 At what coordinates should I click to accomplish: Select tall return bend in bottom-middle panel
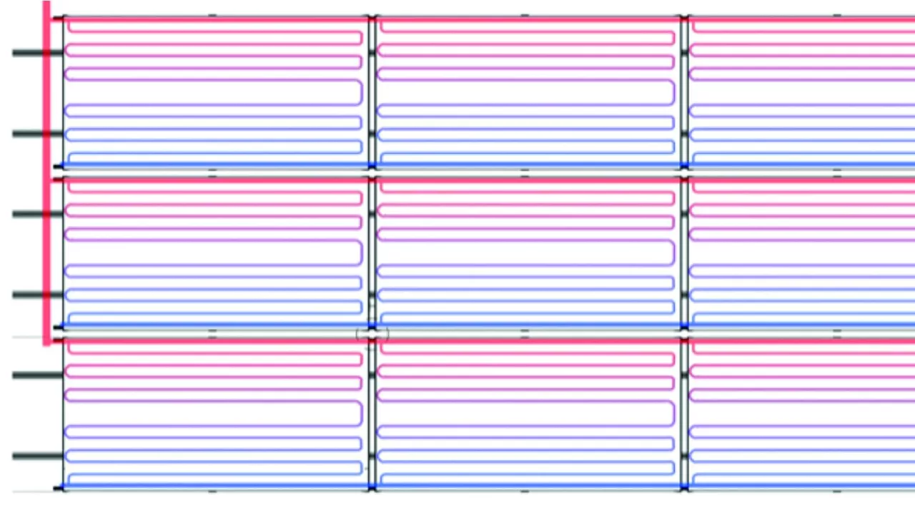click(673, 413)
